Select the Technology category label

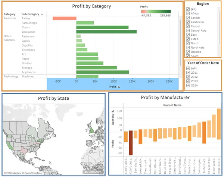[11, 76]
